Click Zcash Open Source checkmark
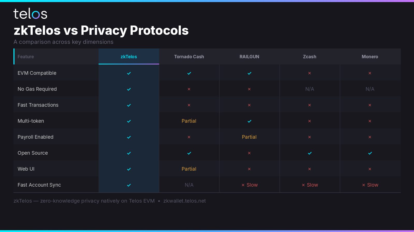This screenshot has width=414, height=232. 310,153
